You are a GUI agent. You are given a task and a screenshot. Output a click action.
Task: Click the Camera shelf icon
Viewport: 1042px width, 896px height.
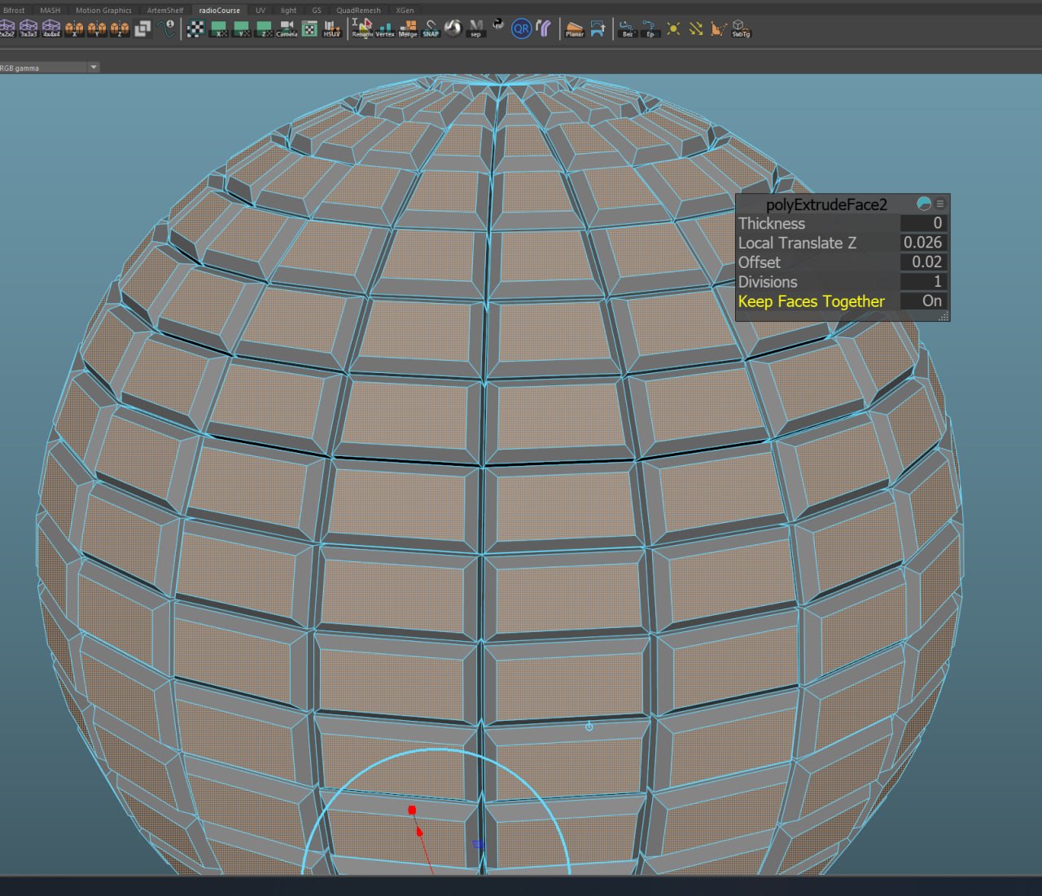[287, 29]
